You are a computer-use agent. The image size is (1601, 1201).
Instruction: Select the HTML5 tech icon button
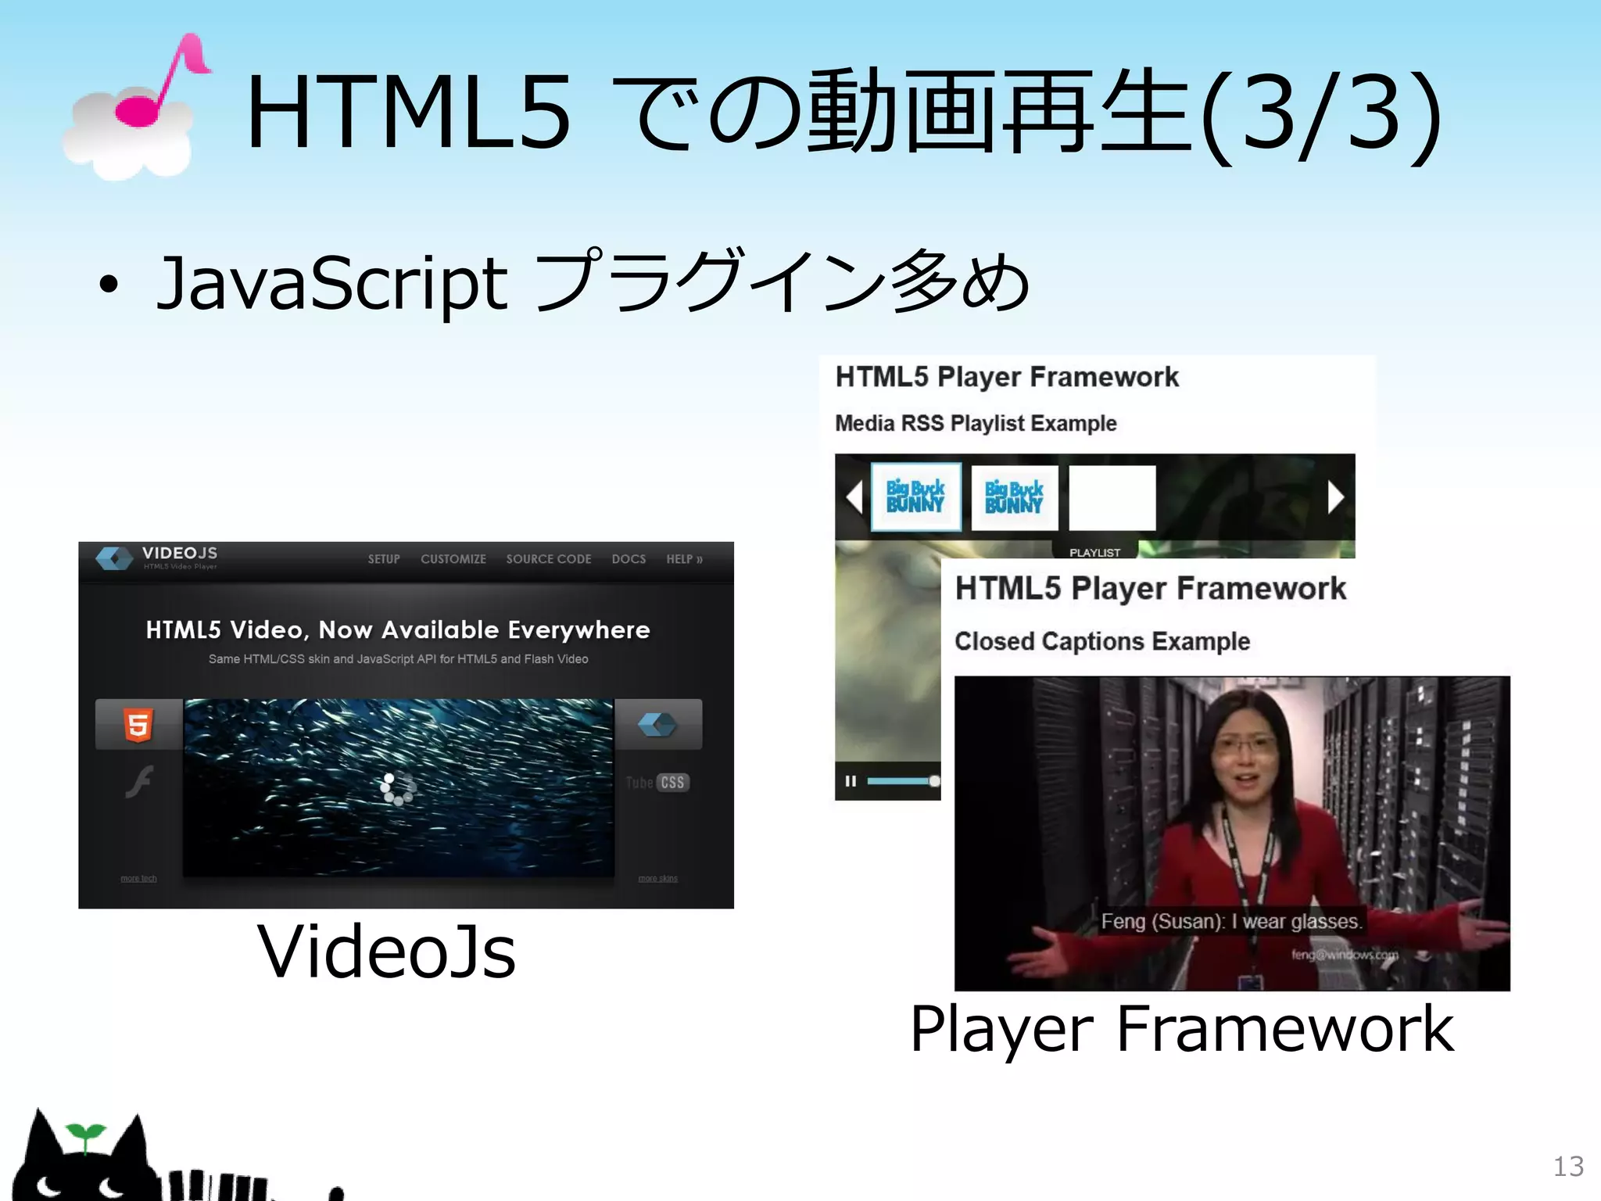(138, 725)
